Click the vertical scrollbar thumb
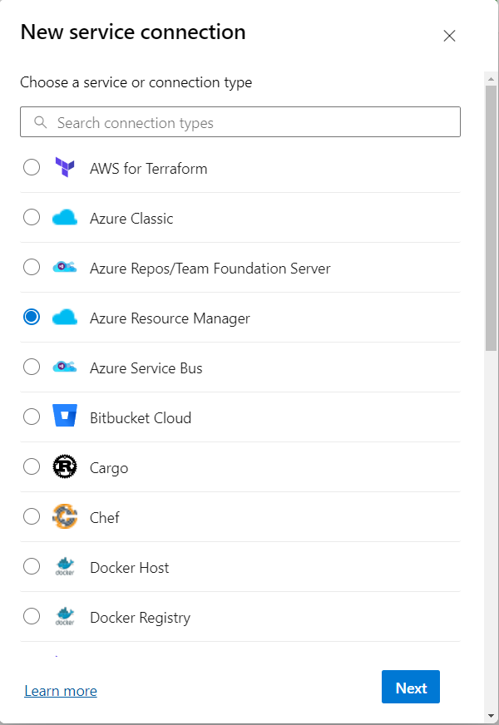Viewport: 499px width, 725px height. [492, 218]
